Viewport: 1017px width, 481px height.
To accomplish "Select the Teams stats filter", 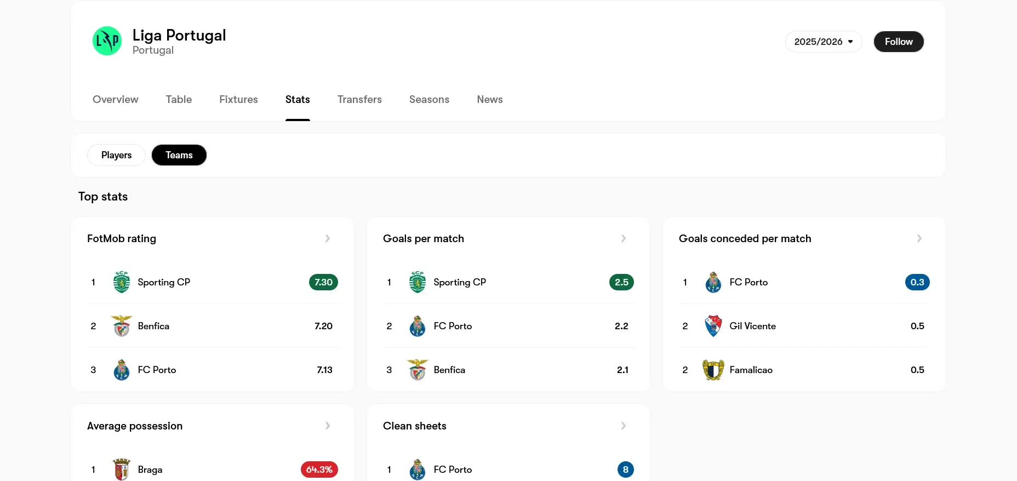I will 179,155.
